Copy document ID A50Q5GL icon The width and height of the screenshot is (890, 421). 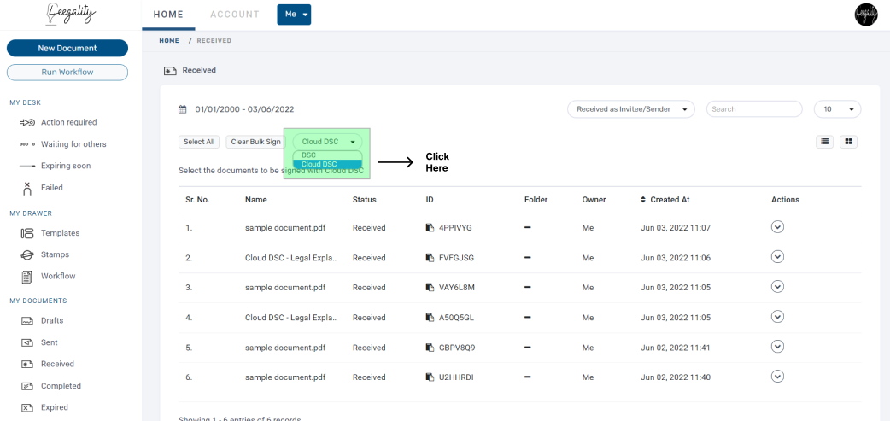(430, 318)
